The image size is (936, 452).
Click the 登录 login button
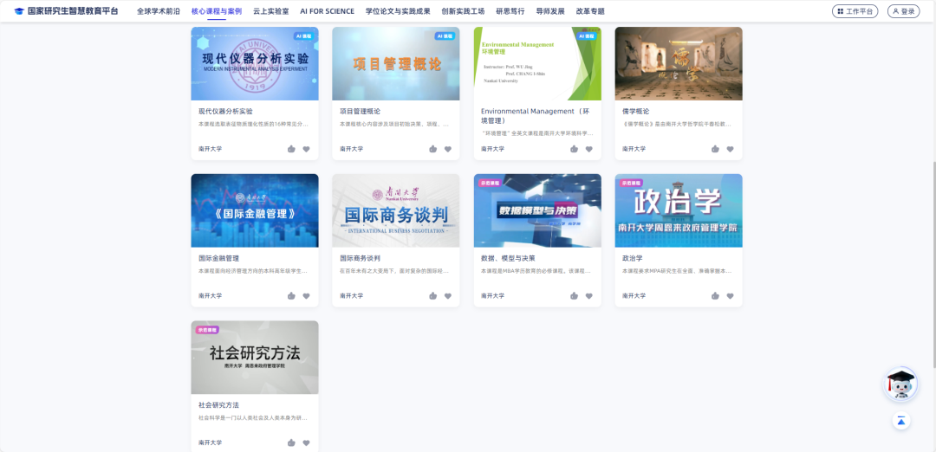pos(903,11)
